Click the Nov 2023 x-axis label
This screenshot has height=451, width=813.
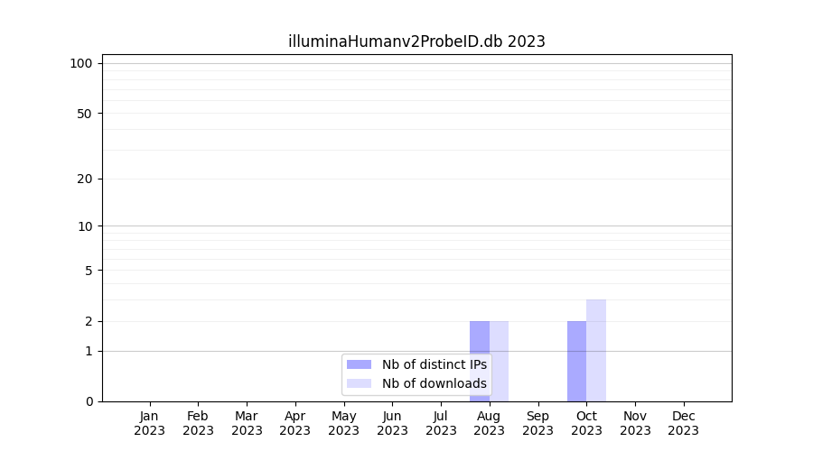(x=635, y=423)
